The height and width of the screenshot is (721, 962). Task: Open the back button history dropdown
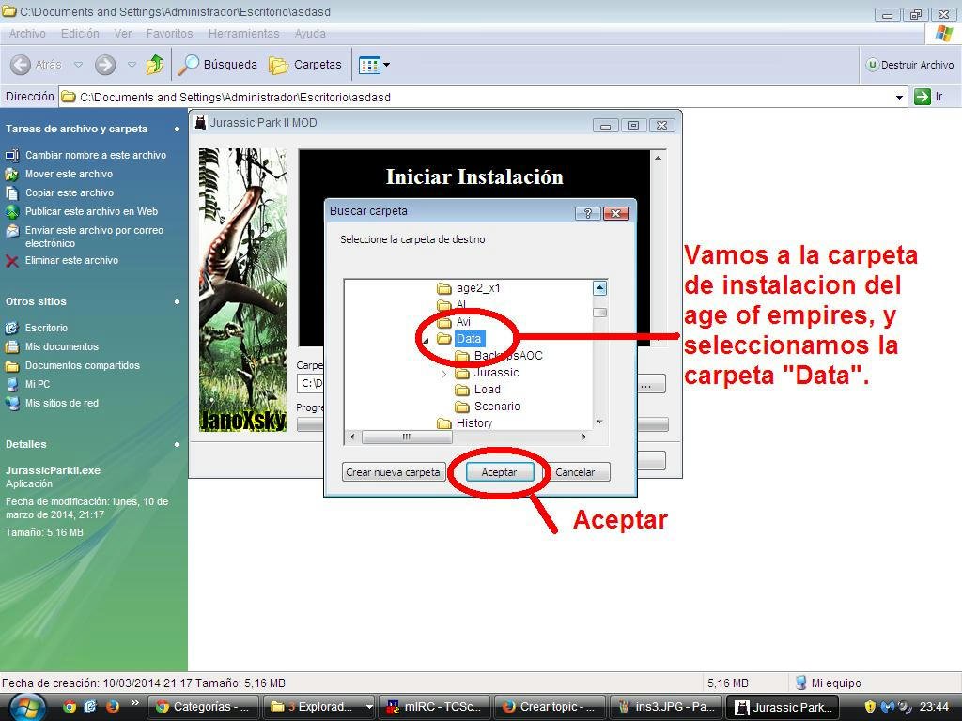click(x=78, y=65)
